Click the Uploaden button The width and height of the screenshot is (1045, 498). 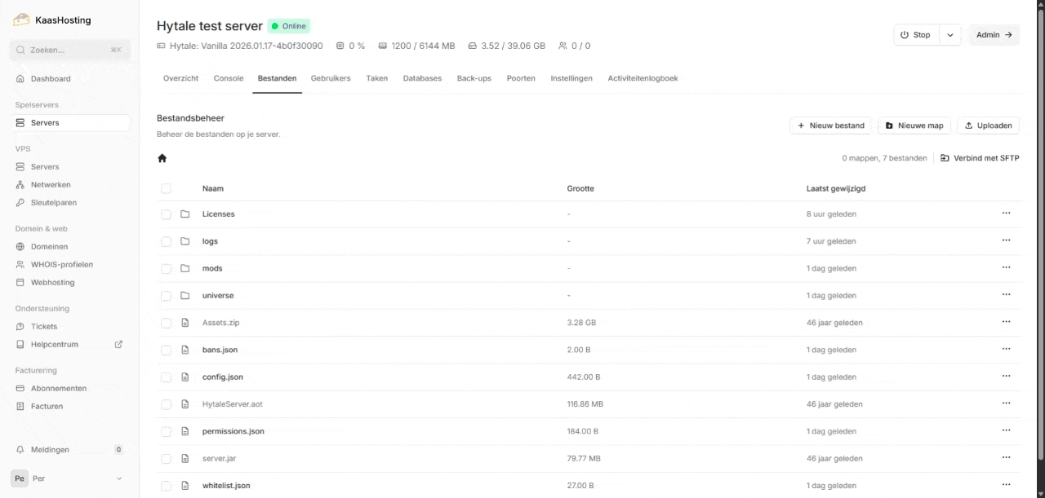[x=988, y=126]
